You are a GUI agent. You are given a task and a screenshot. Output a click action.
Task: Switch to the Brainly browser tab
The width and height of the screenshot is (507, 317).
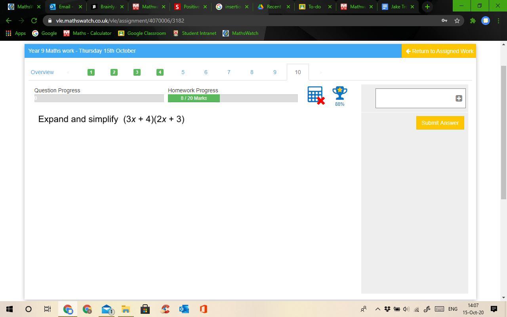tap(107, 7)
